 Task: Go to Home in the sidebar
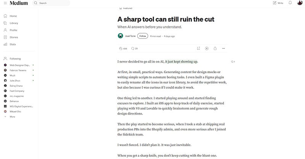coord(13,16)
